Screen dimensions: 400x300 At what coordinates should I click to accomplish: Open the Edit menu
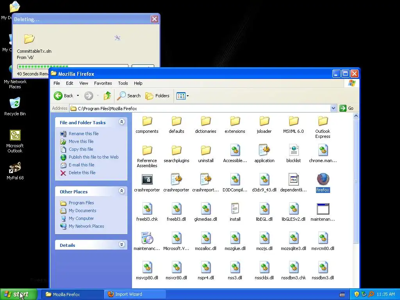click(70, 83)
